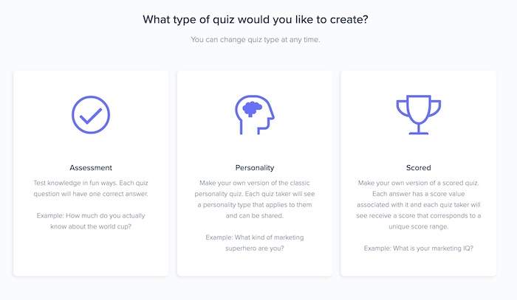Click the Scored trophy icon
This screenshot has width=517, height=300.
point(419,115)
